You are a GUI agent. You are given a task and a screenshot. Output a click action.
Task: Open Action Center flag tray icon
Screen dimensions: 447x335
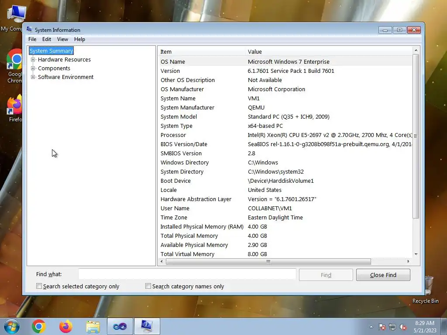click(382, 327)
